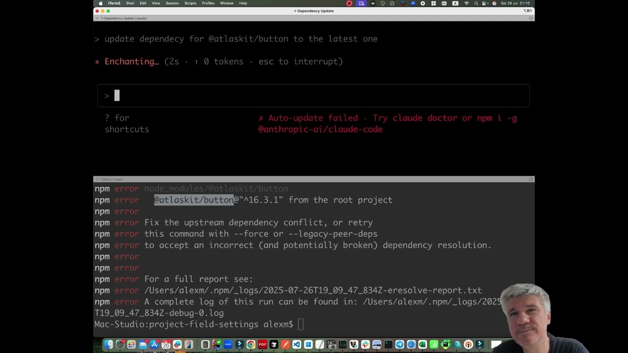The width and height of the screenshot is (628, 353).
Task: Click the date and time clock
Action: click(514, 3)
